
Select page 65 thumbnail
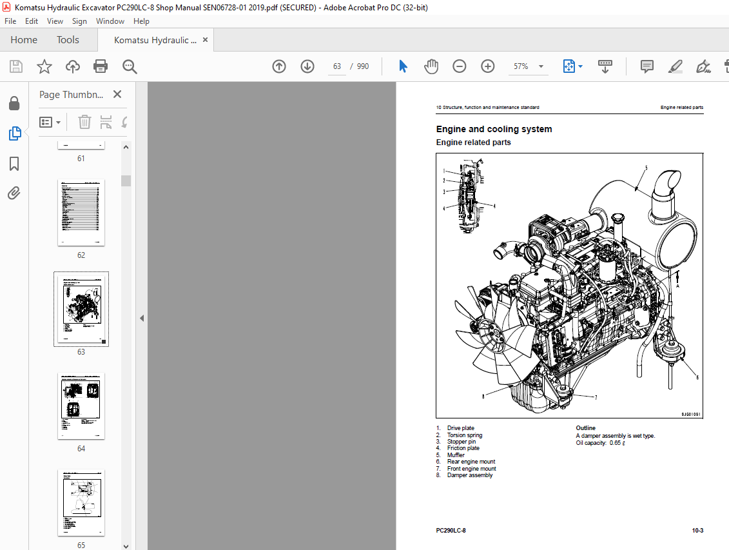(81, 503)
